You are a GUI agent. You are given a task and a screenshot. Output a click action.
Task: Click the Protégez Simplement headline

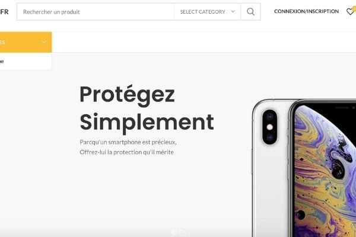[x=147, y=108]
